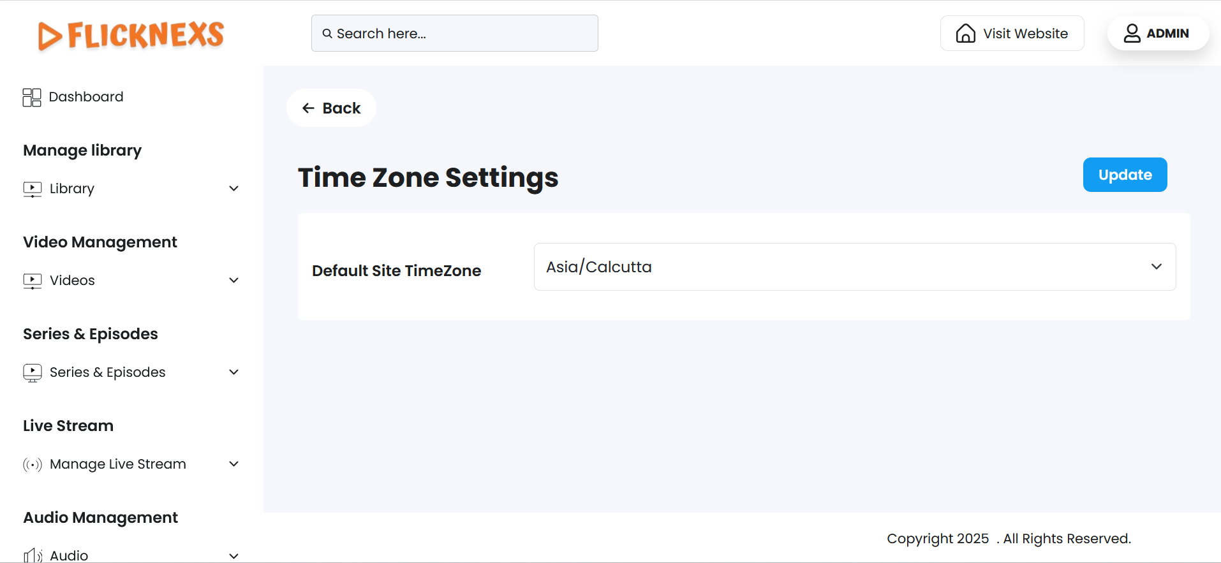Click the search magnifier icon
This screenshot has width=1221, height=563.
coord(327,34)
